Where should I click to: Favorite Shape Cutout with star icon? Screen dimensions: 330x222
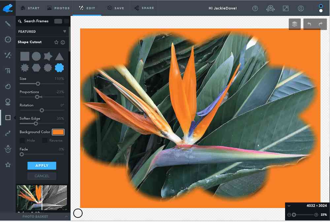(x=56, y=42)
